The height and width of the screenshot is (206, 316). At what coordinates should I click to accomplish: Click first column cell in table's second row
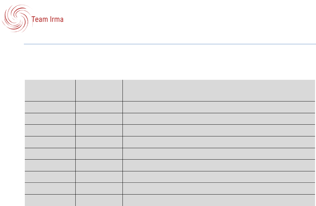50,107
